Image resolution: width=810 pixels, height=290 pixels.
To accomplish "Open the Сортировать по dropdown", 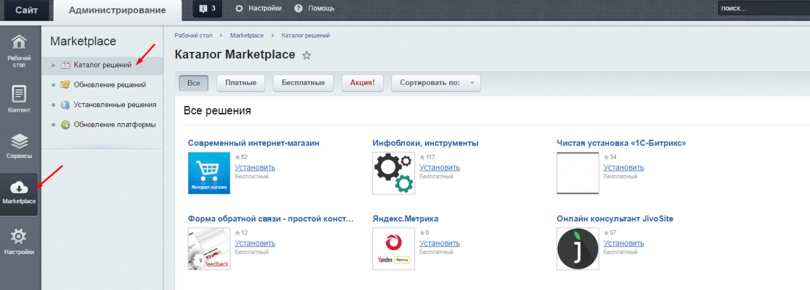I will [x=436, y=83].
